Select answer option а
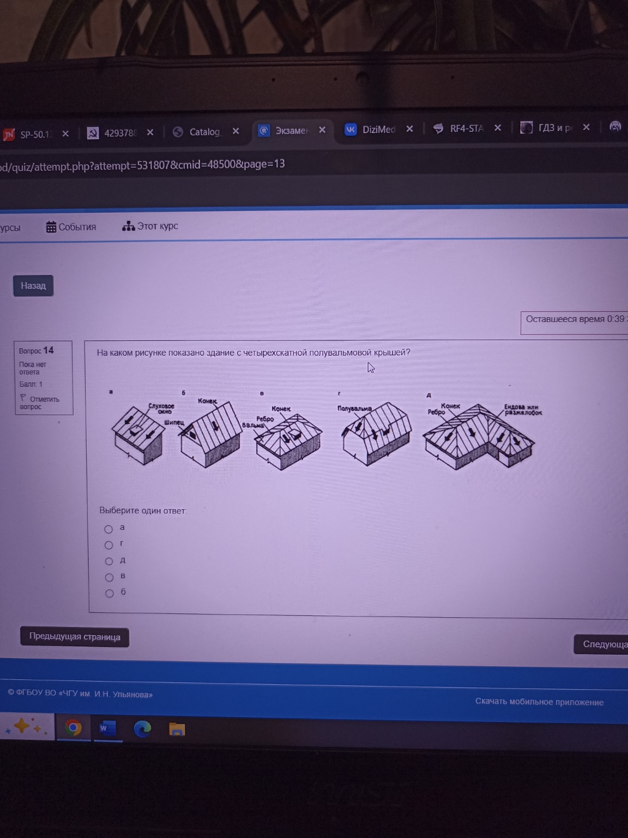Viewport: 628px width, 838px height. (108, 529)
